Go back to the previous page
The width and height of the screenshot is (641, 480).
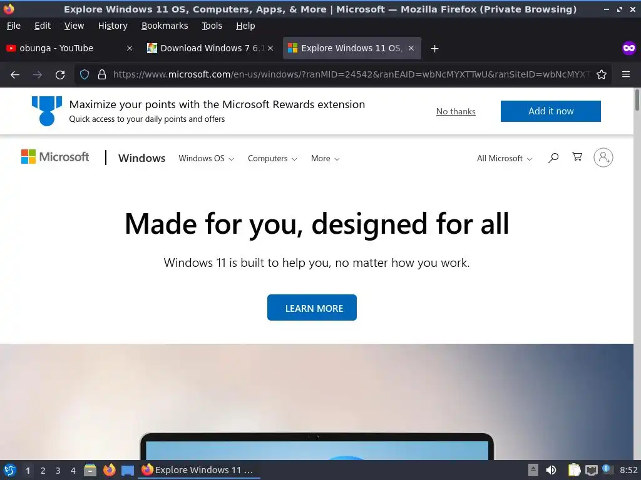[x=15, y=75]
